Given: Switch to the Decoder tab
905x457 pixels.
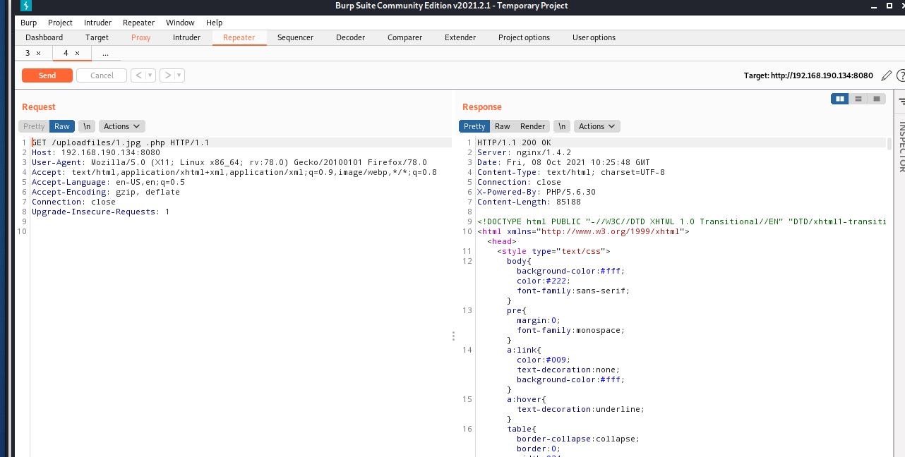Looking at the screenshot, I should (350, 37).
